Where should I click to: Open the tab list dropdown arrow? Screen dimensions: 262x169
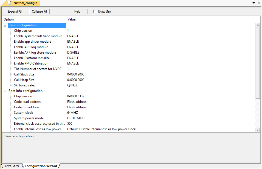[x=253, y=3]
